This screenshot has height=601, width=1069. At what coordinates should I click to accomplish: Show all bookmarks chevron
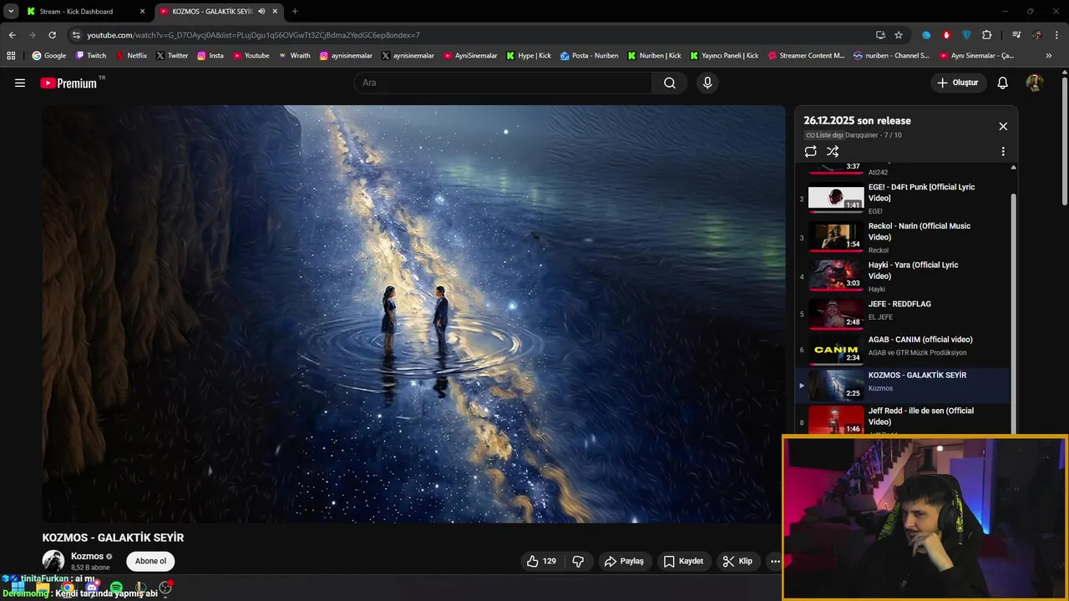[x=1049, y=56]
